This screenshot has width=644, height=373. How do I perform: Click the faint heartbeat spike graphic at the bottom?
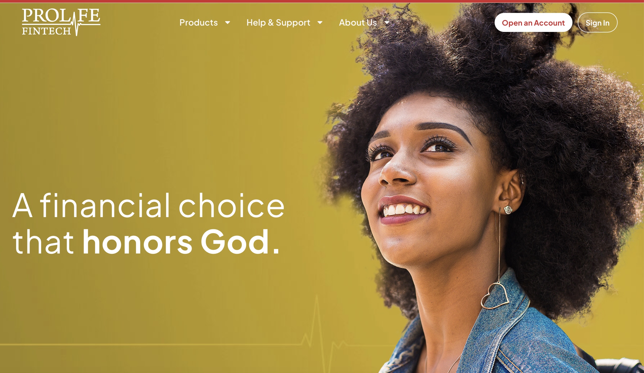pos(317,332)
